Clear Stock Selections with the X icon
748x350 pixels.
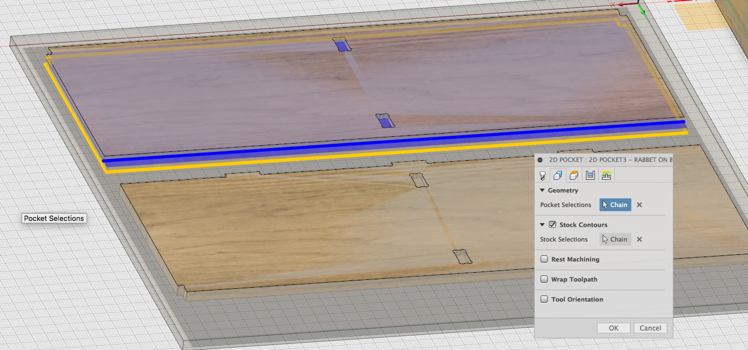(639, 239)
